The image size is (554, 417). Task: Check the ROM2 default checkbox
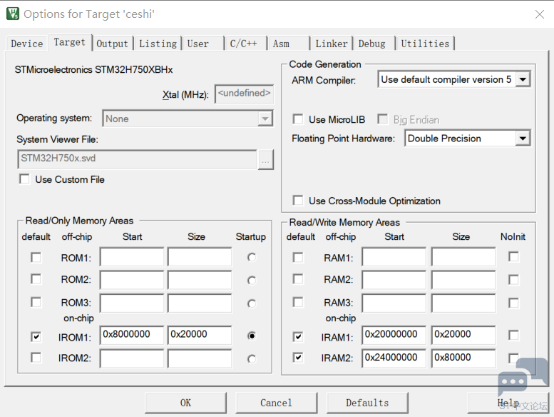coord(36,279)
